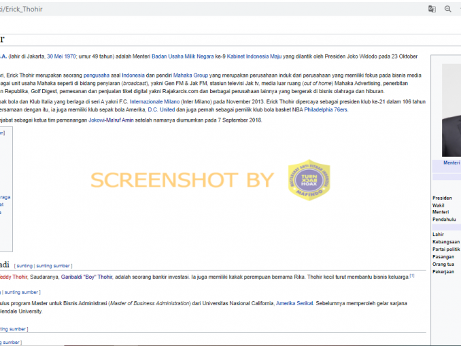This screenshot has width=461, height=346.
Task: Click the 'Partai politik' label in infobox
Action: (446, 249)
